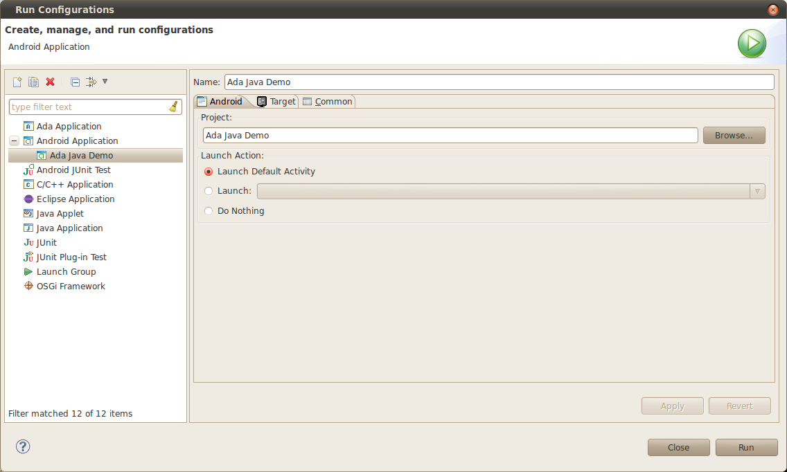Open the Common tab
This screenshot has width=787, height=472.
coord(327,101)
